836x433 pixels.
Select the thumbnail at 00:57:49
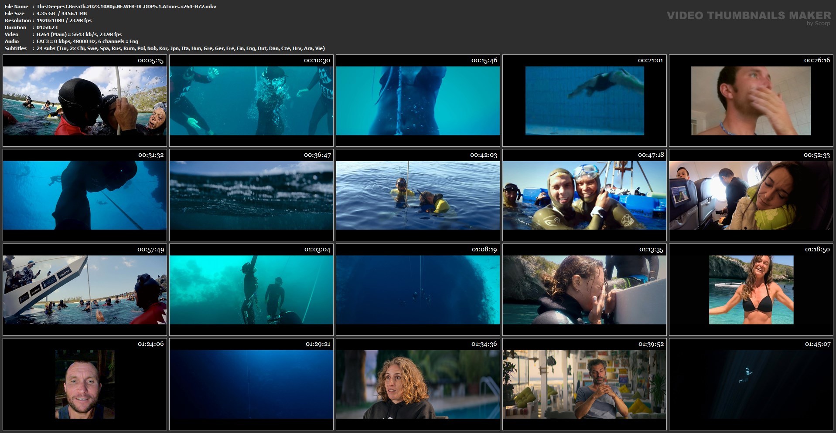point(85,290)
